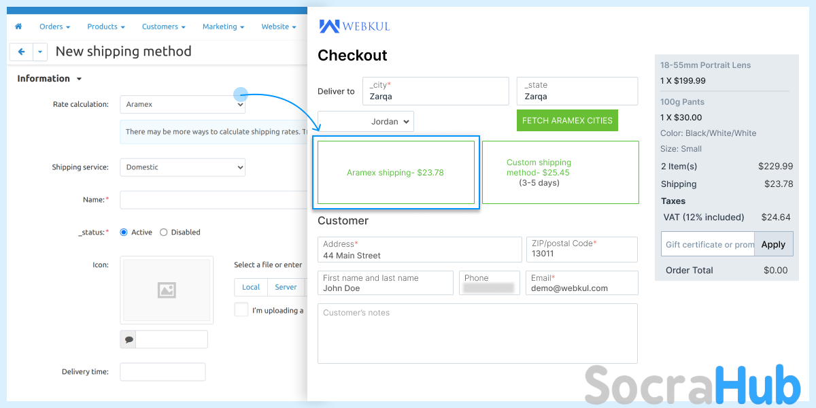Click the "New shipping method" page title
The image size is (816, 408).
[124, 51]
